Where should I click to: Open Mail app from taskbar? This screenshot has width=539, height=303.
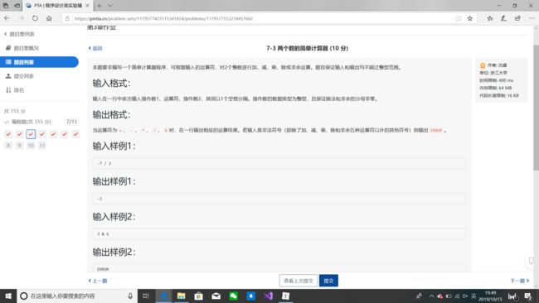click(x=216, y=296)
